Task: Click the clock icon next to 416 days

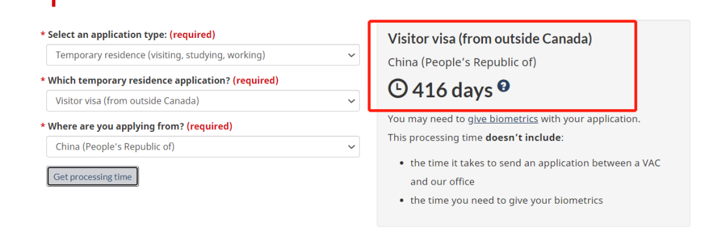Action: tap(398, 90)
